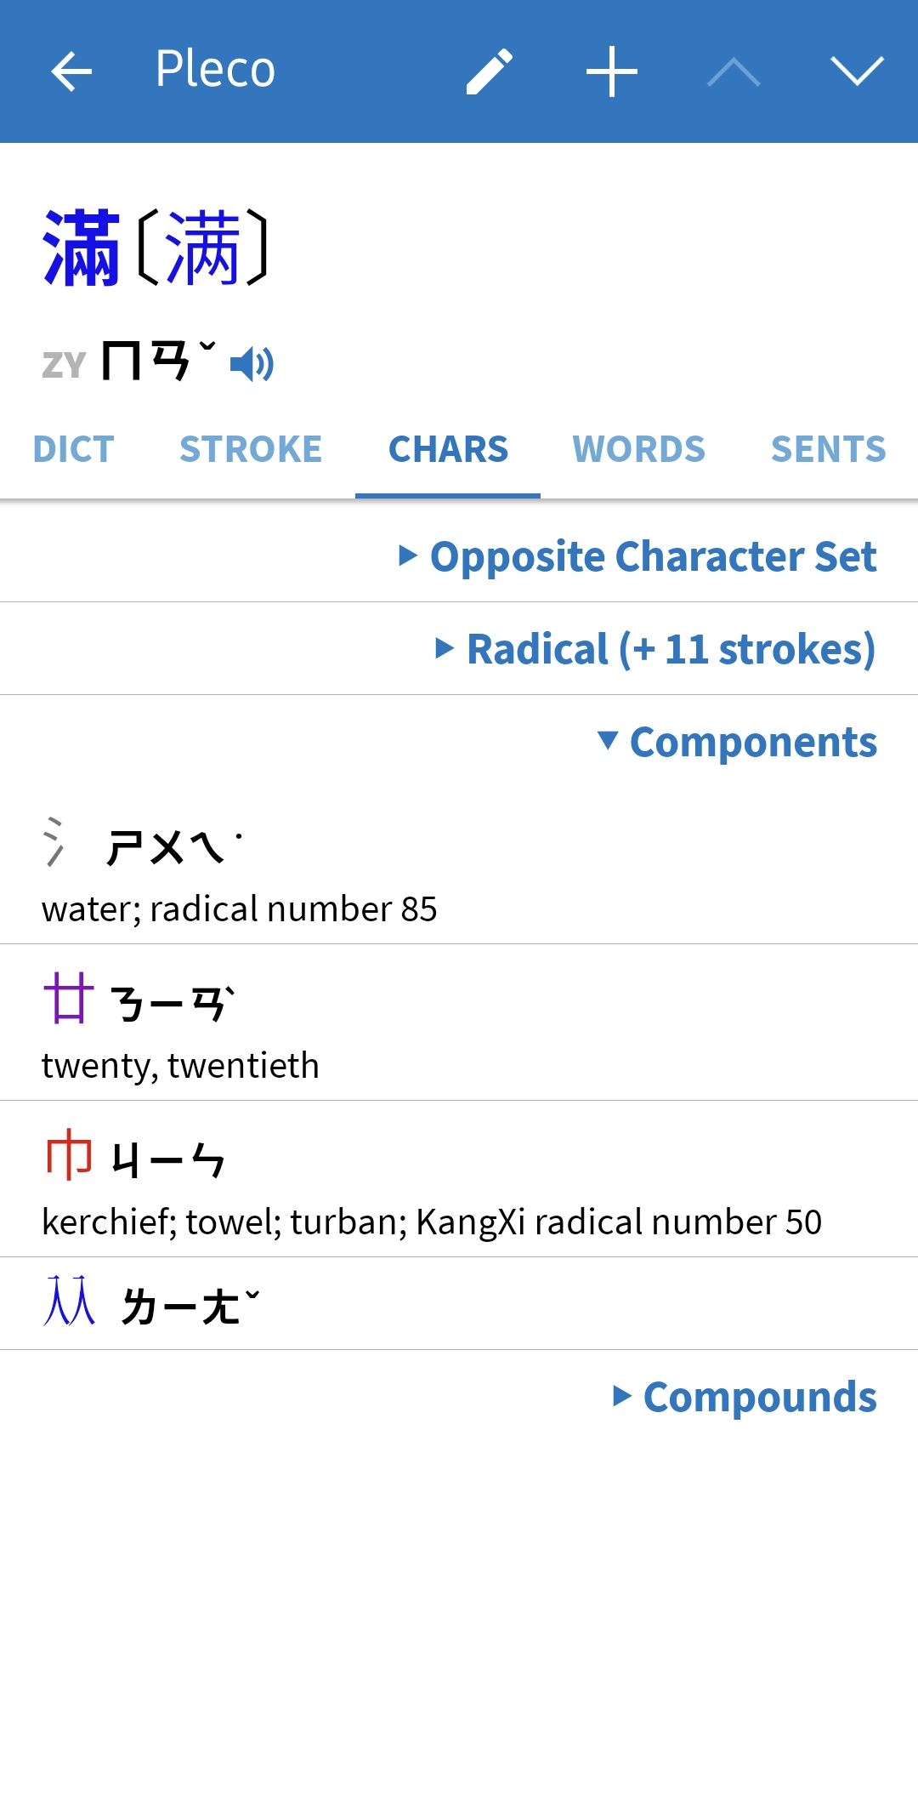Viewport: 918px width, 1800px height.
Task: Open the SENTS tab
Action: [828, 449]
